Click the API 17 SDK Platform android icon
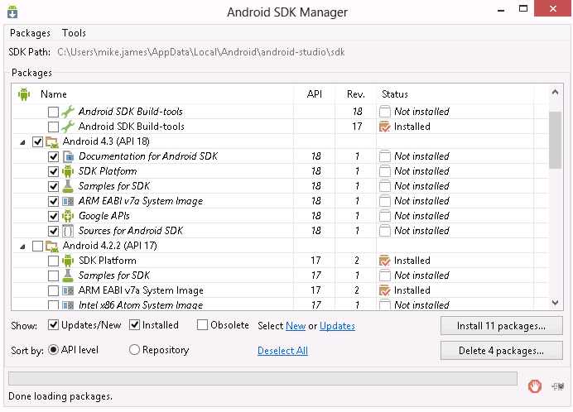573x412 pixels. (68, 261)
